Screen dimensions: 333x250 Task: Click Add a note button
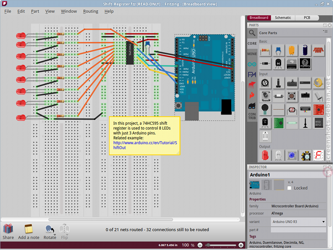click(x=28, y=232)
